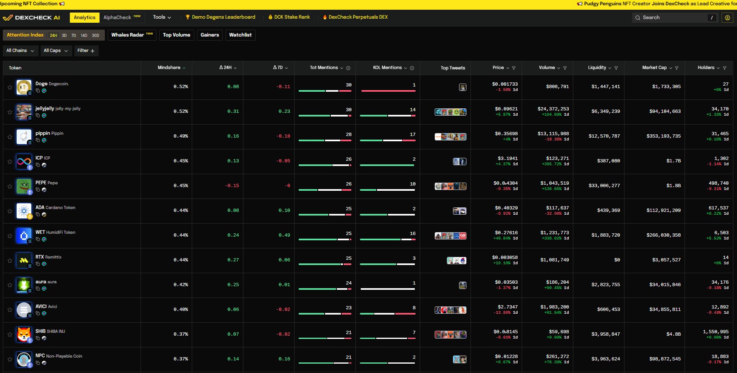
Task: Click the Pepe token logo
Action: coord(24,186)
